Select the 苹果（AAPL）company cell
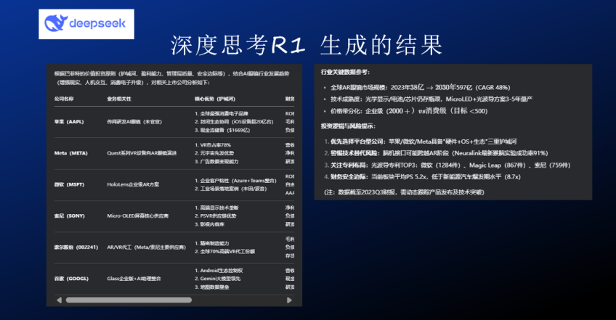The width and height of the screenshot is (616, 320). (x=69, y=122)
